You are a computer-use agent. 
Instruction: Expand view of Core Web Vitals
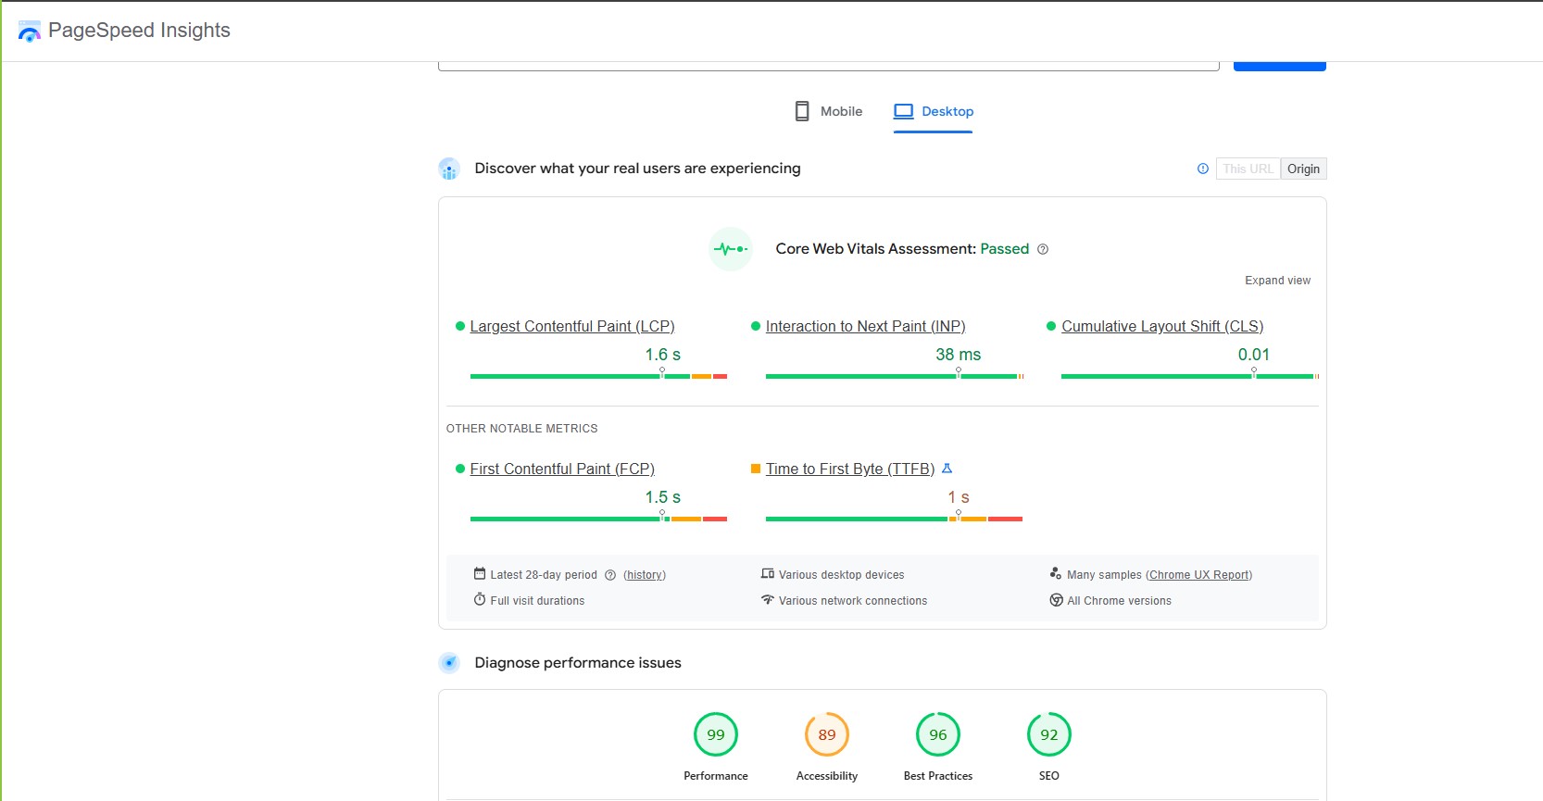click(x=1277, y=281)
